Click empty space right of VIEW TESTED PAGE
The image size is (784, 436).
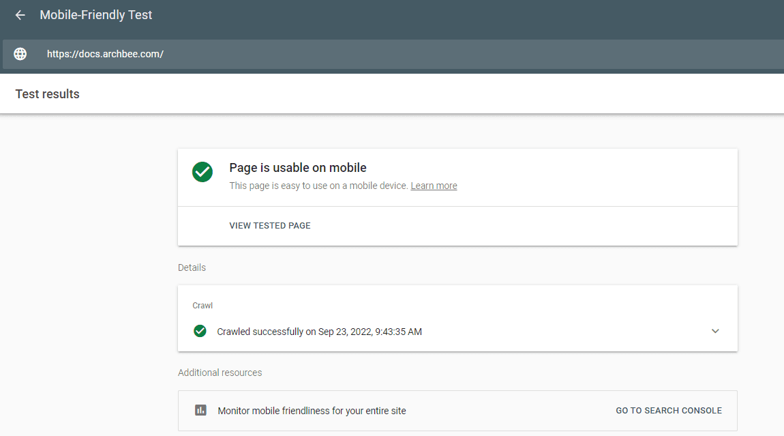coord(518,226)
